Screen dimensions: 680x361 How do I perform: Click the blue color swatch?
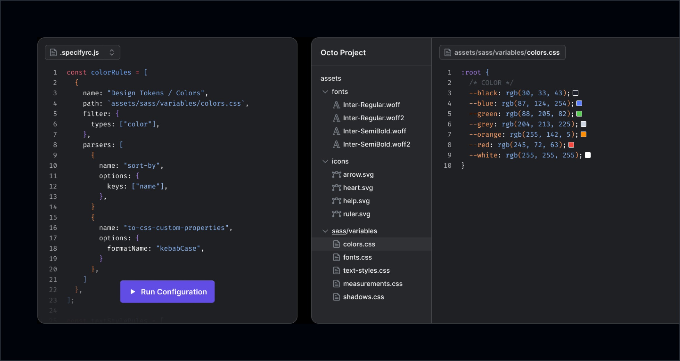point(579,103)
